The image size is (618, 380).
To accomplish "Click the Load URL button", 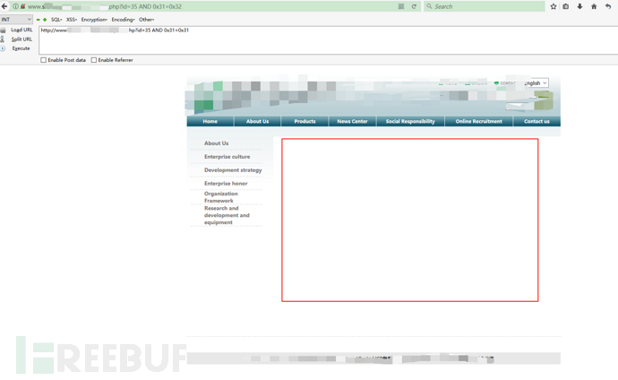I will click(x=21, y=30).
